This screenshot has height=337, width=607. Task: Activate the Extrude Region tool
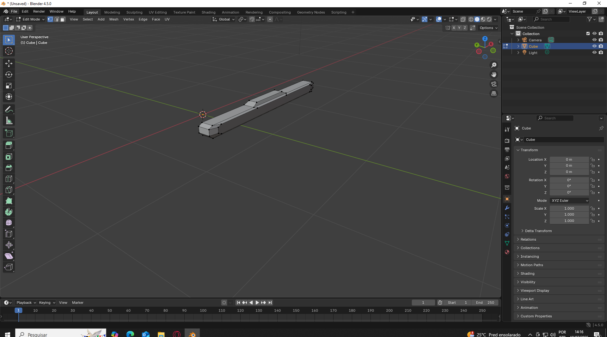pos(9,146)
